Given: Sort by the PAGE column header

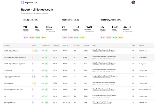Looking at the screenshot, I should click(x=94, y=45).
